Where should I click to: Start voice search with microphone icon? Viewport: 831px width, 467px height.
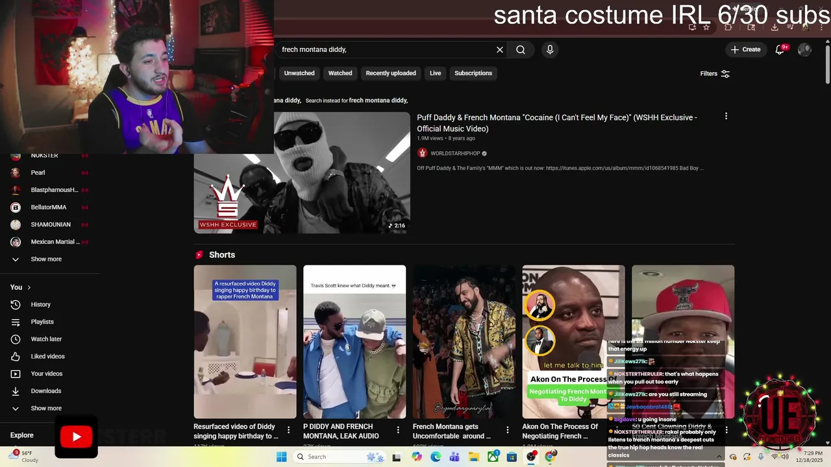click(550, 49)
